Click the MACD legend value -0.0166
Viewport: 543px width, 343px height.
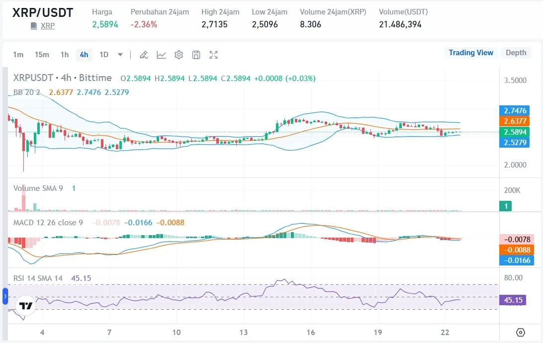[x=138, y=223]
